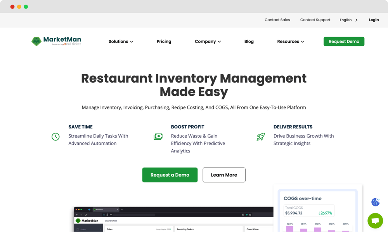This screenshot has width=388, height=232.
Task: Open the Resources dropdown menu
Action: pos(290,41)
